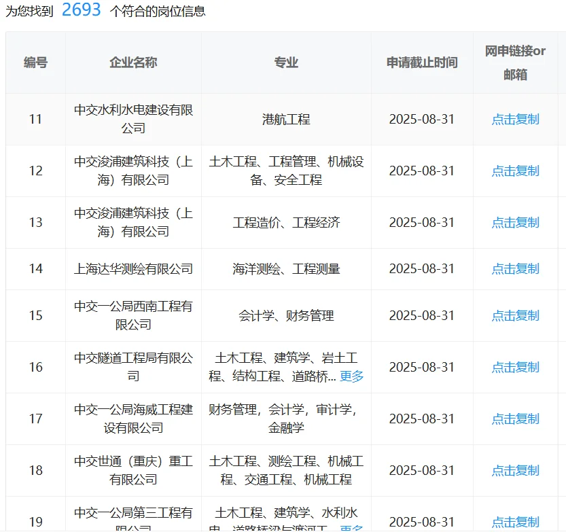The height and width of the screenshot is (532, 566).
Task: Copy link for 上海达华测绘有限公司 row
Action: coord(515,269)
